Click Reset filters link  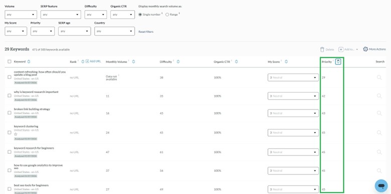[146, 31]
